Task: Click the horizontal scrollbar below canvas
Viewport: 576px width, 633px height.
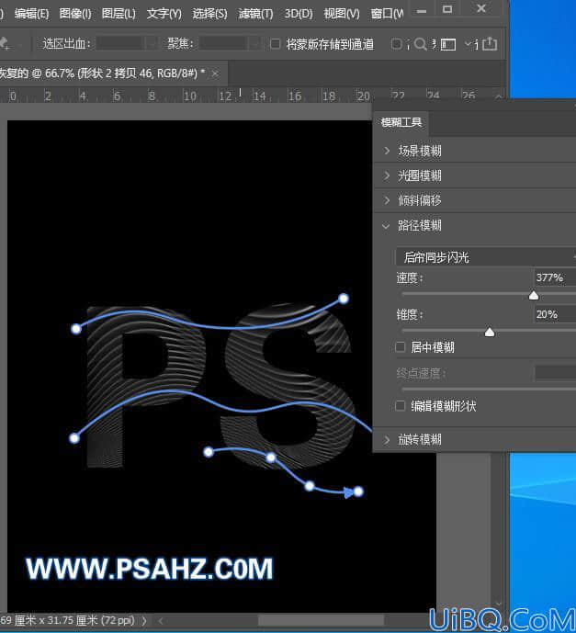Action: coord(321,620)
